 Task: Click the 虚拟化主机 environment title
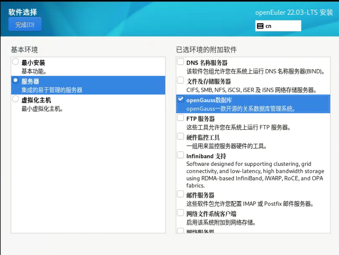[x=36, y=100]
